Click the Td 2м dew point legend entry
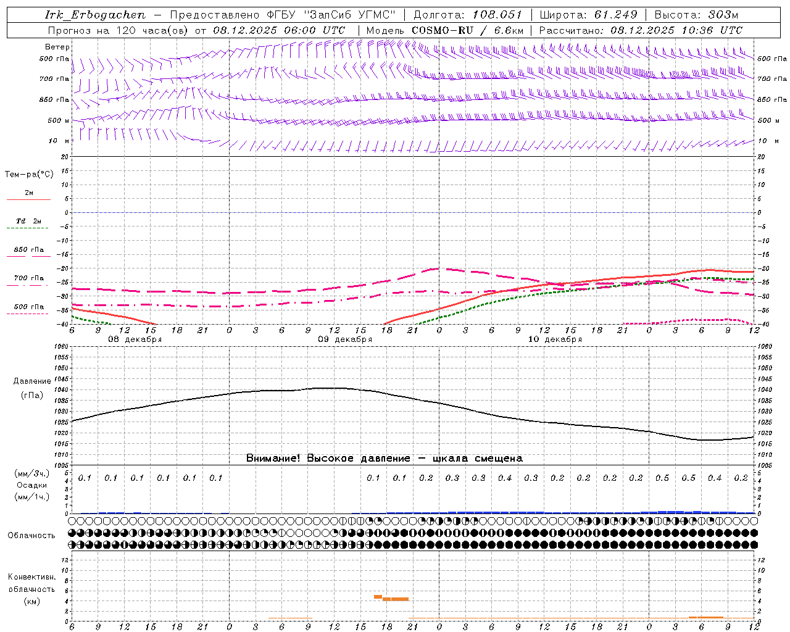The width and height of the screenshot is (790, 632). (x=28, y=221)
